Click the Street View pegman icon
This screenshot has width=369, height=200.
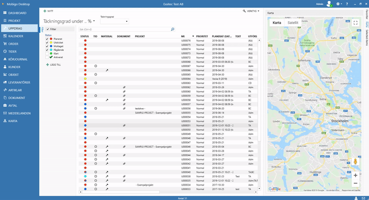point(355,161)
